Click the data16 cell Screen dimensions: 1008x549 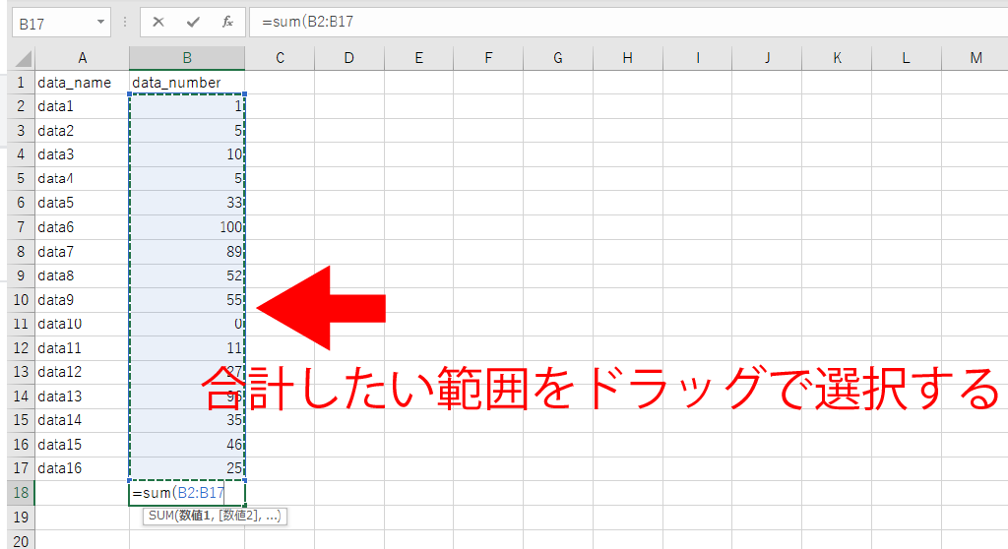(82, 468)
